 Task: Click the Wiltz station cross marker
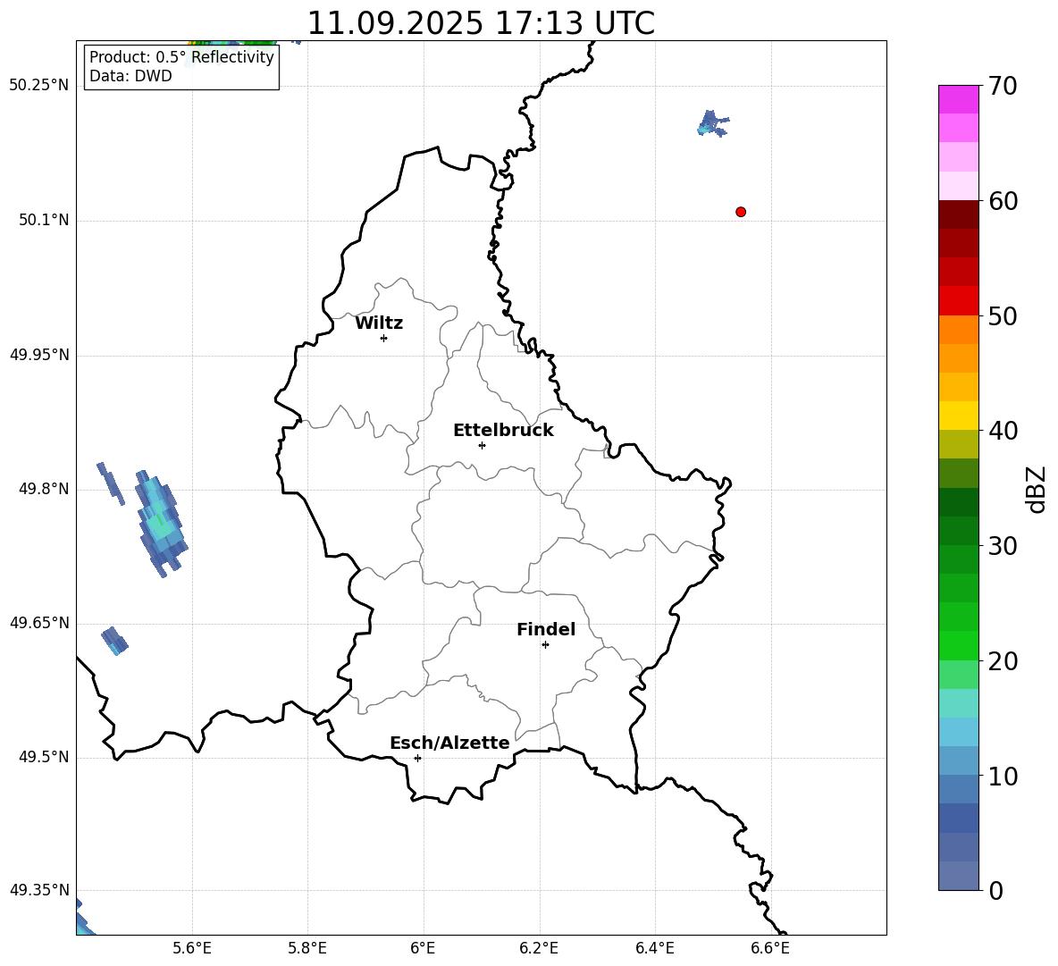(384, 338)
